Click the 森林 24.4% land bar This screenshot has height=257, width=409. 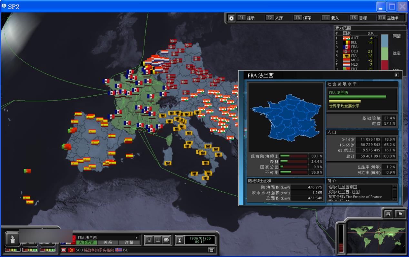pyautogui.click(x=294, y=162)
